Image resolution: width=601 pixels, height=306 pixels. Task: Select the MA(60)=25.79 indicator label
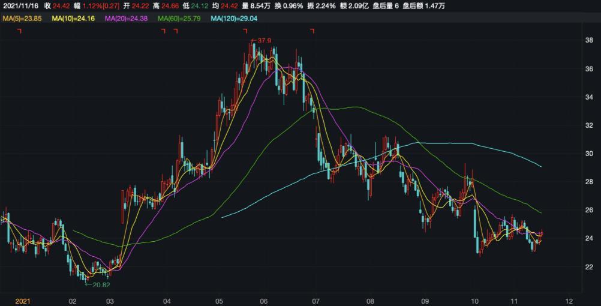tap(181, 19)
